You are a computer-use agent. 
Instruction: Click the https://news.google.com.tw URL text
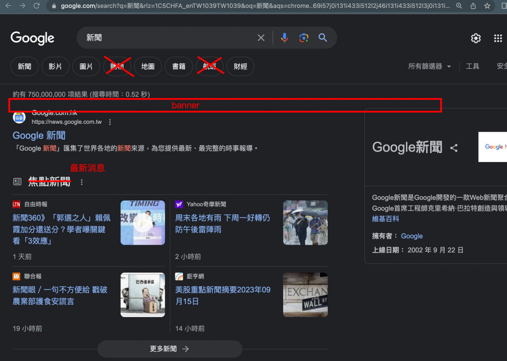point(67,122)
